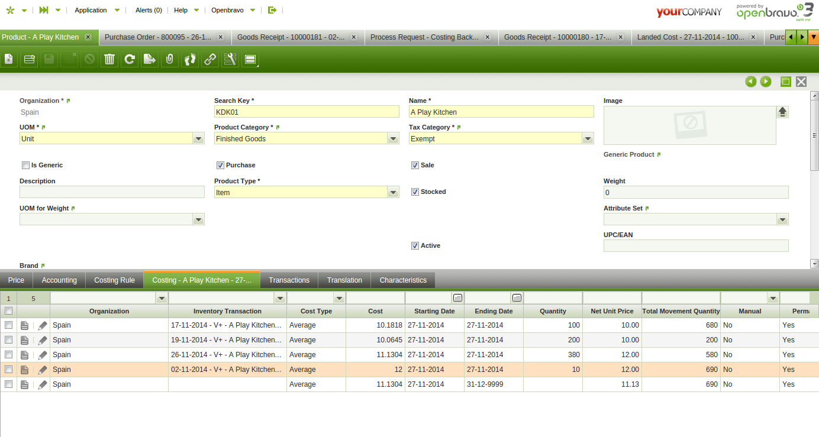Open the Application menu
This screenshot has width=819, height=437.
coord(91,10)
